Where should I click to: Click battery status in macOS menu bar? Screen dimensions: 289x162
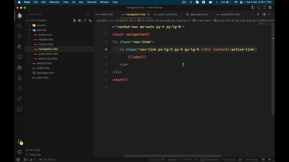[x=226, y=2]
